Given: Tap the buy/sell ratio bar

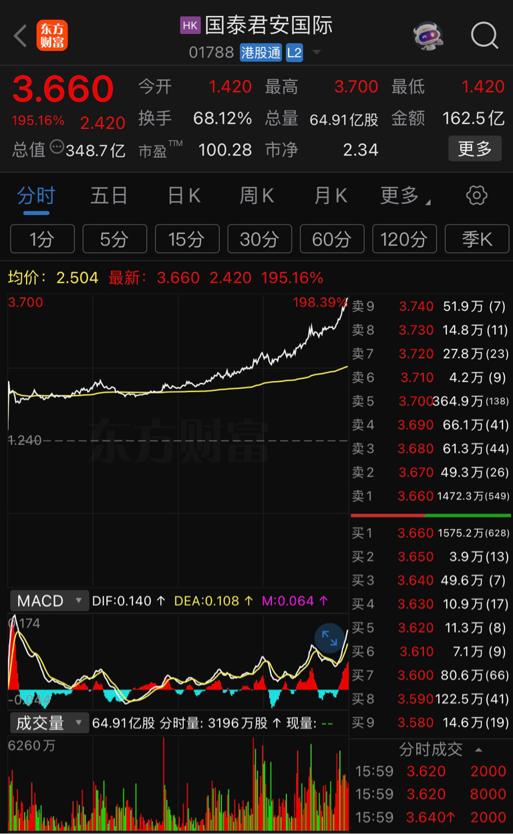Looking at the screenshot, I should (430, 515).
